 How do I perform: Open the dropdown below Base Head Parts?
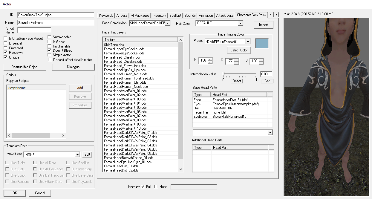[x=270, y=132]
